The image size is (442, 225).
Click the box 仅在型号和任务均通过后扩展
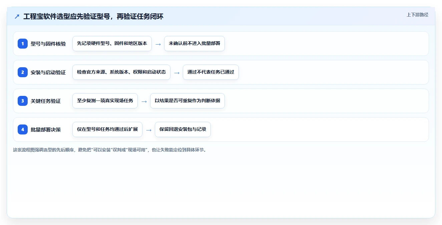[x=107, y=129]
